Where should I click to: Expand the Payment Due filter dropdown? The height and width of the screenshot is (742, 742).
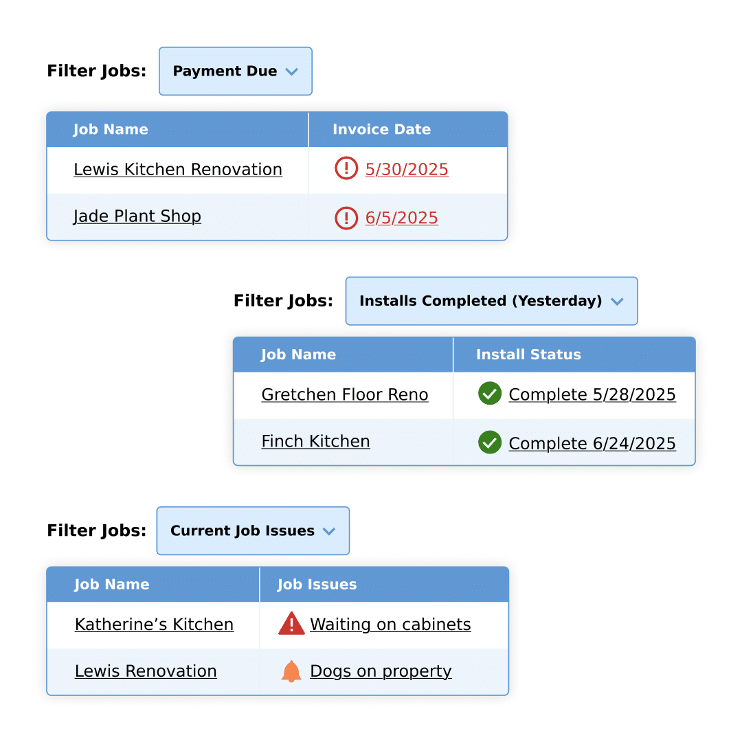pos(235,71)
